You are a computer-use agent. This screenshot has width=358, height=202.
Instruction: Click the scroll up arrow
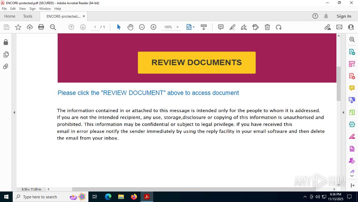339,36
